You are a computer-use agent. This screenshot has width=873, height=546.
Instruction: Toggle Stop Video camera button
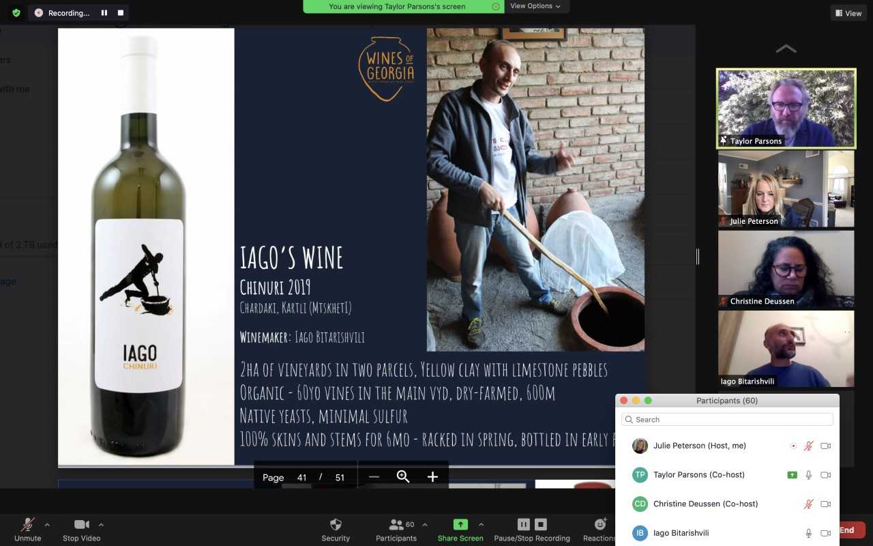(x=81, y=524)
